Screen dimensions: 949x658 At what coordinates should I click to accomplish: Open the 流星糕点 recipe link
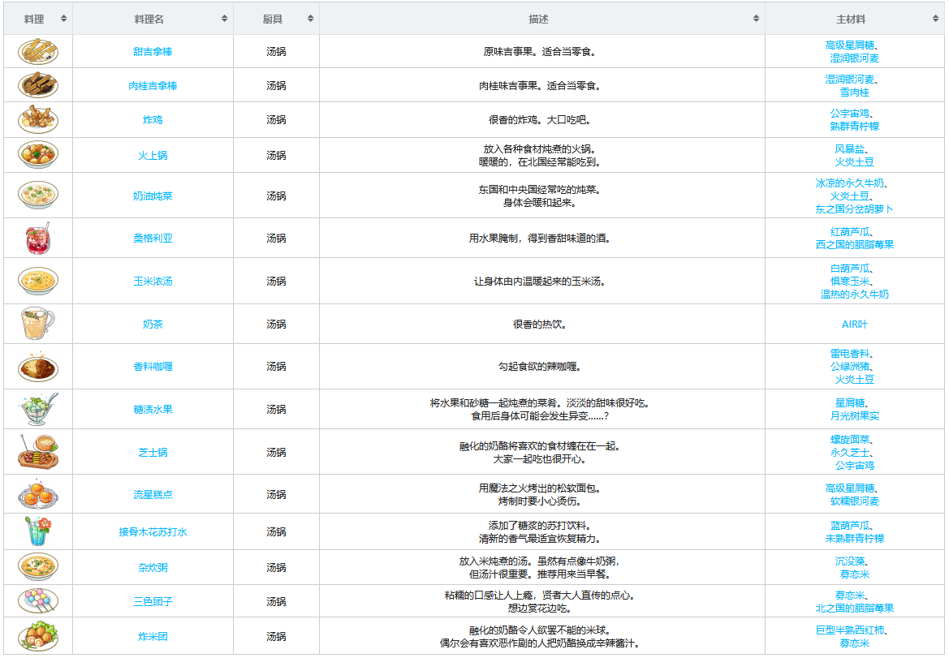(x=153, y=494)
